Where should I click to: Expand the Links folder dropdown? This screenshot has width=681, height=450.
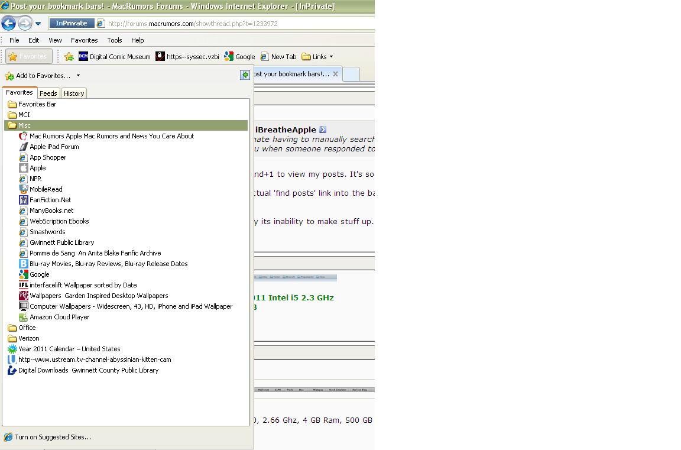click(x=317, y=56)
